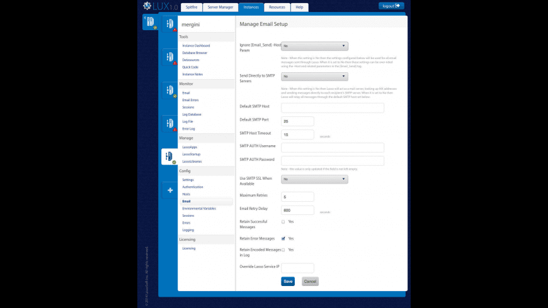Select the highlighted Email item under Config
The image size is (548, 308).
point(206,201)
